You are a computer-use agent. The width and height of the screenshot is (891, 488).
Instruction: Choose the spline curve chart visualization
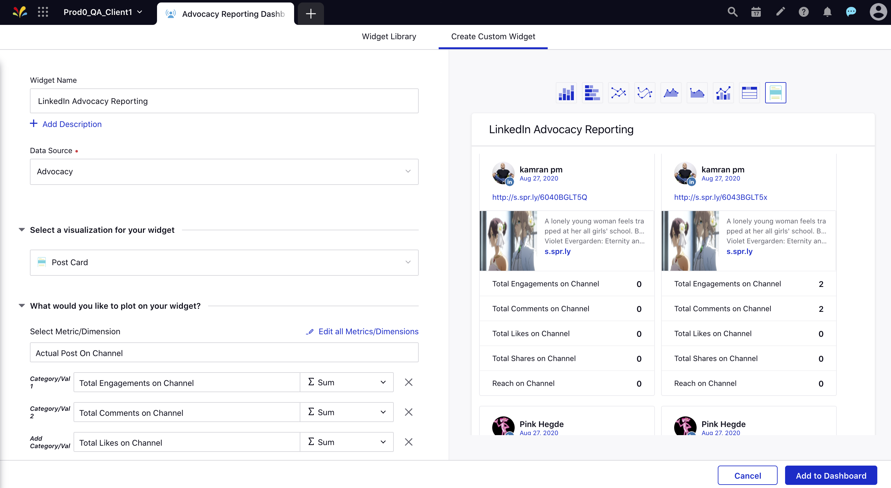tap(645, 93)
